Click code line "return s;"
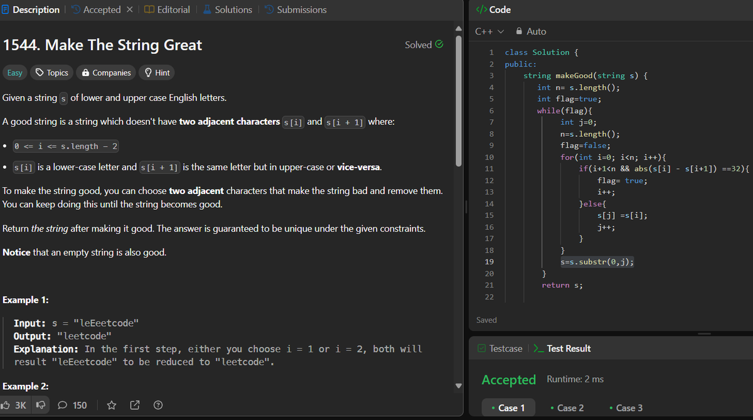The width and height of the screenshot is (753, 420). (562, 285)
